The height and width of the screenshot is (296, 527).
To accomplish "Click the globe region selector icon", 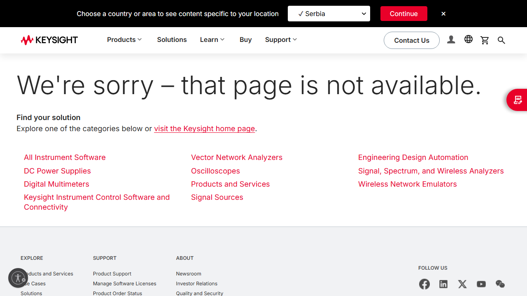I will point(469,39).
